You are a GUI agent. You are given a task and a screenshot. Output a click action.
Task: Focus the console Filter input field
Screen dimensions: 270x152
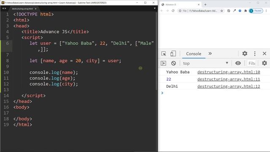tap(252, 63)
